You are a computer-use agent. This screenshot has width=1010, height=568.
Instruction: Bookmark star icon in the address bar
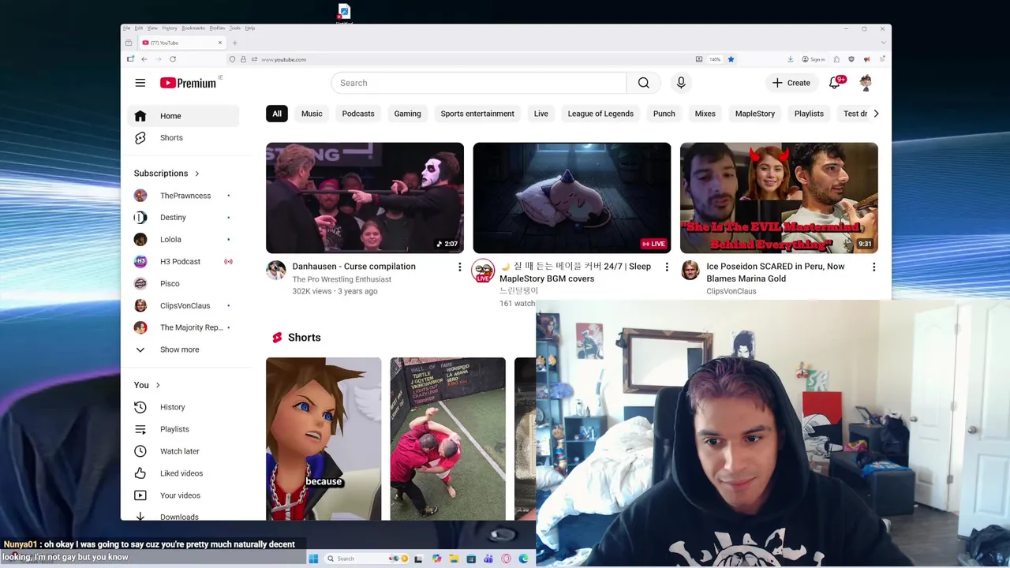[731, 59]
